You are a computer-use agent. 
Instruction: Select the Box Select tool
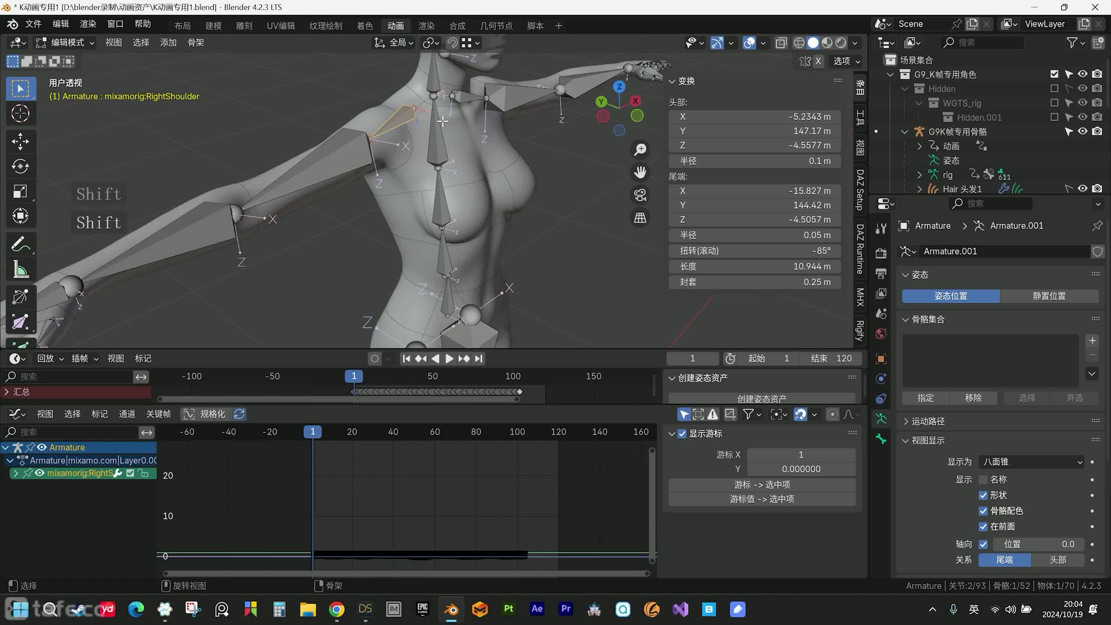[x=20, y=89]
